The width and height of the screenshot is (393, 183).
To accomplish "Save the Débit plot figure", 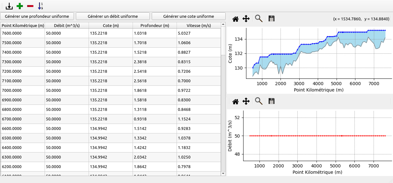I will coord(272,102).
